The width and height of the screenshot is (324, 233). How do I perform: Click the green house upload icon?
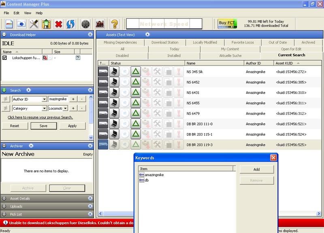click(46, 24)
